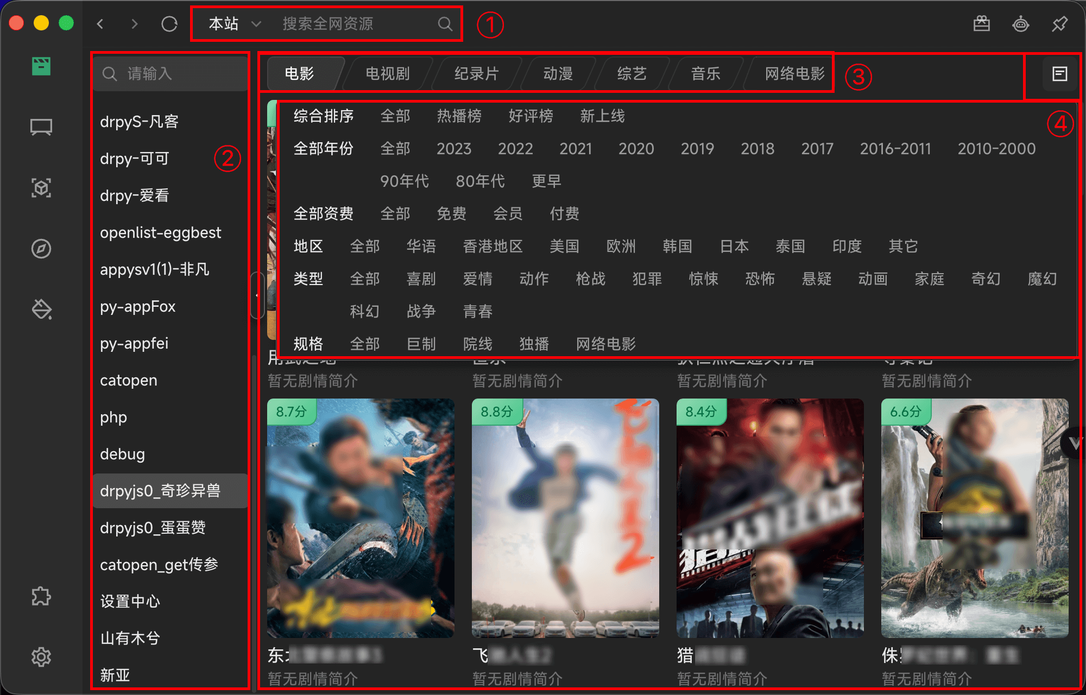Click the 搜索全网资源 search input field

pyautogui.click(x=348, y=24)
